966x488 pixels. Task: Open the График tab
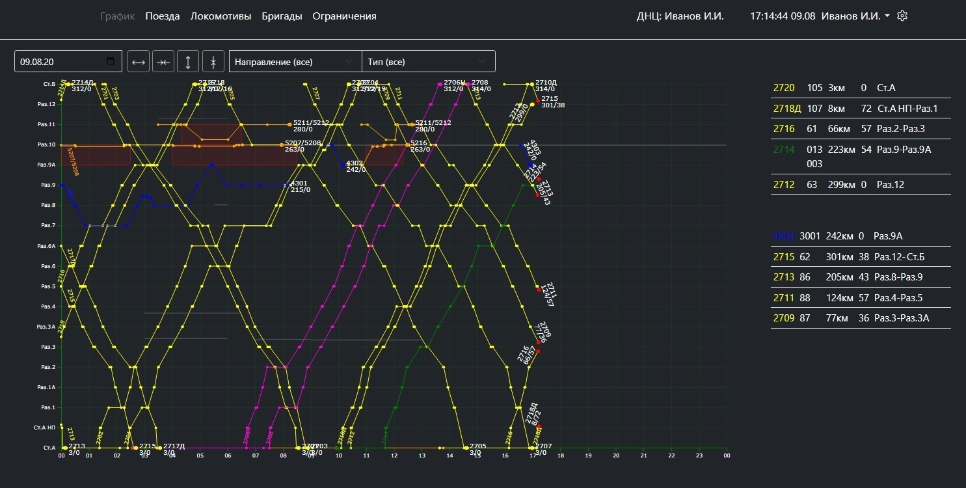(118, 16)
